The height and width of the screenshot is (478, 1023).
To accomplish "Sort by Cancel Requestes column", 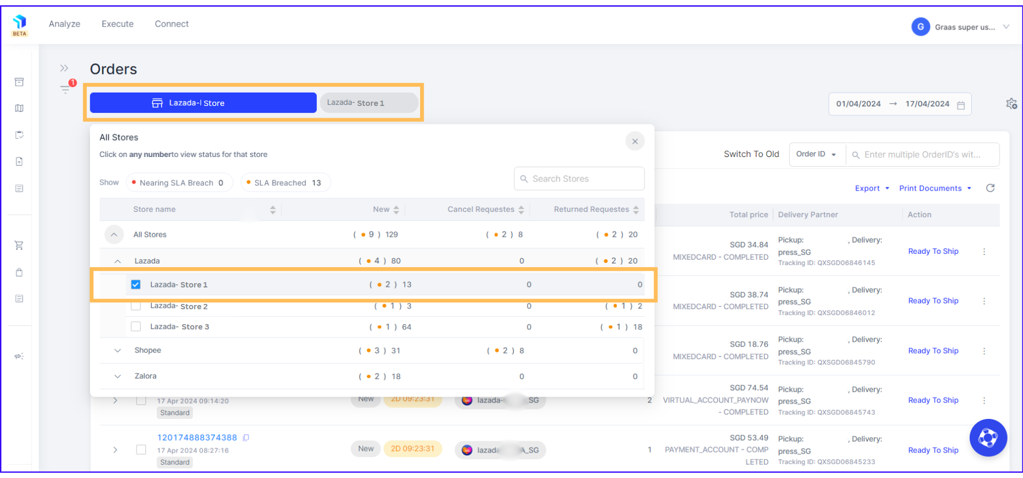I will 521,210.
